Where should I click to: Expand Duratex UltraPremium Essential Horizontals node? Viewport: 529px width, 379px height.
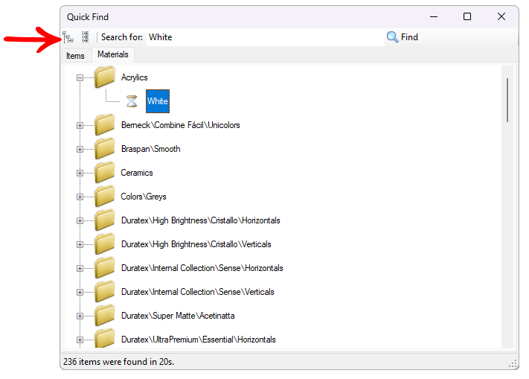point(80,340)
